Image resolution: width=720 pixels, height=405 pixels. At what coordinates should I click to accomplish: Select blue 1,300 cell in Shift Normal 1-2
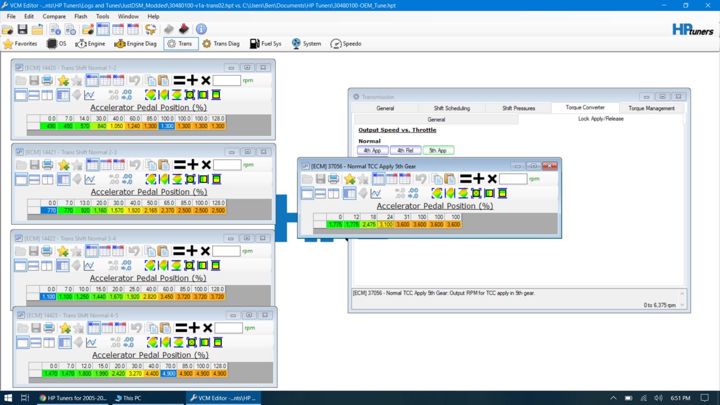167,126
